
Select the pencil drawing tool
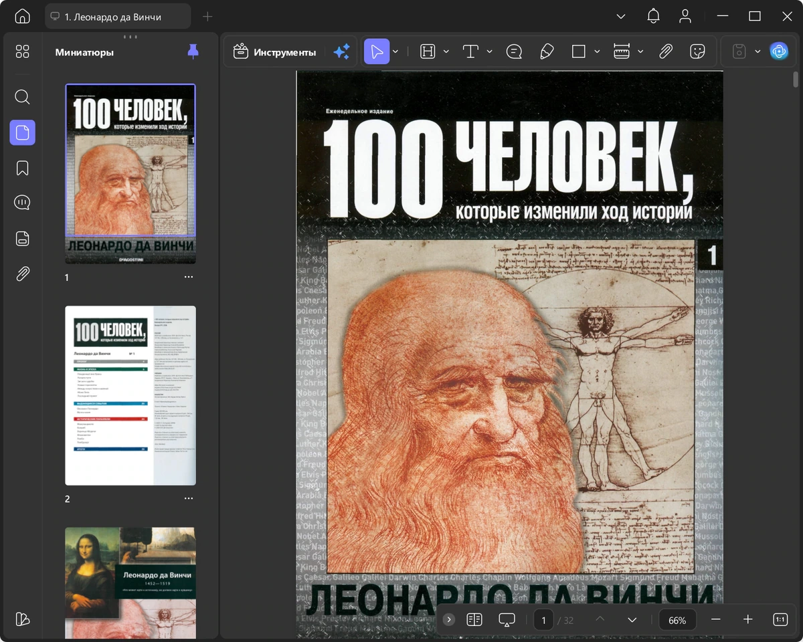[547, 51]
